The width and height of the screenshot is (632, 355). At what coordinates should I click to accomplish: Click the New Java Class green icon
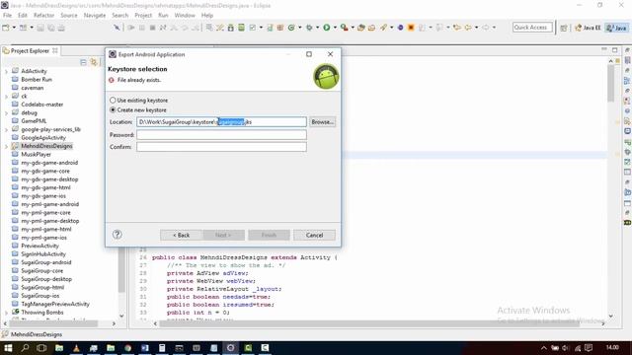tap(291, 28)
